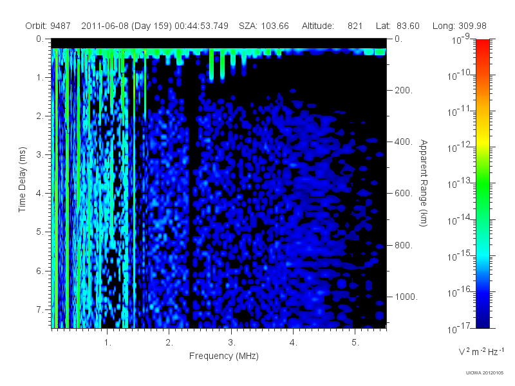Click the 'Frequency (MHz)' axis label

point(223,356)
